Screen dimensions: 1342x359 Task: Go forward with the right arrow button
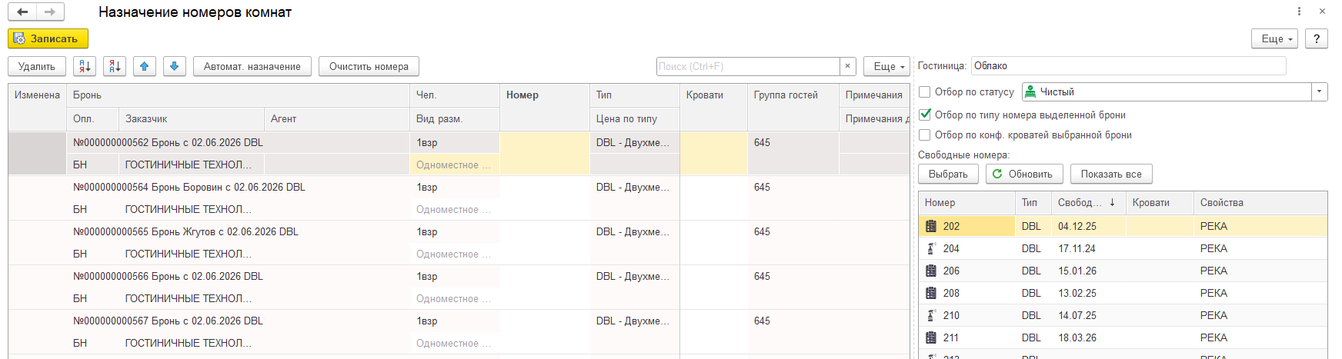pos(50,12)
